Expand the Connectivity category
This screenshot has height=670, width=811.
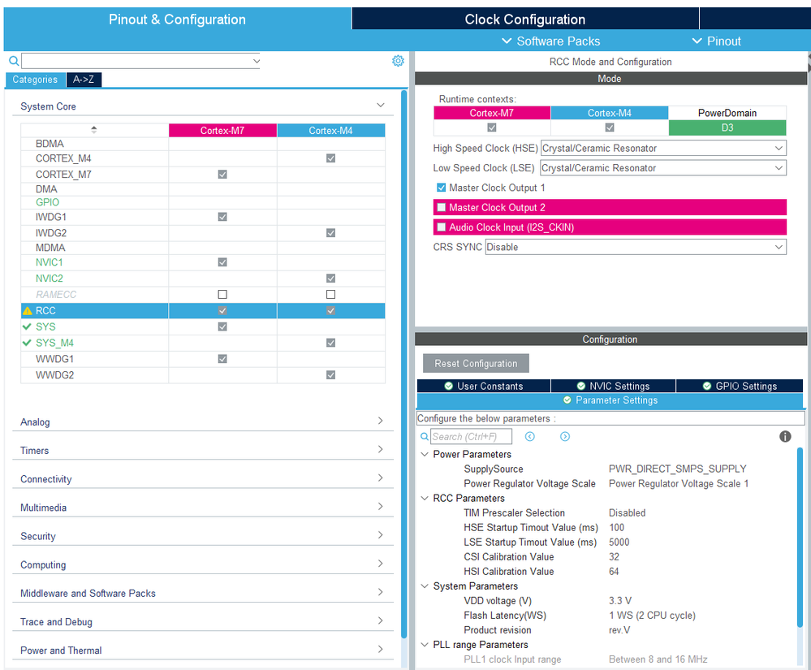(x=381, y=478)
